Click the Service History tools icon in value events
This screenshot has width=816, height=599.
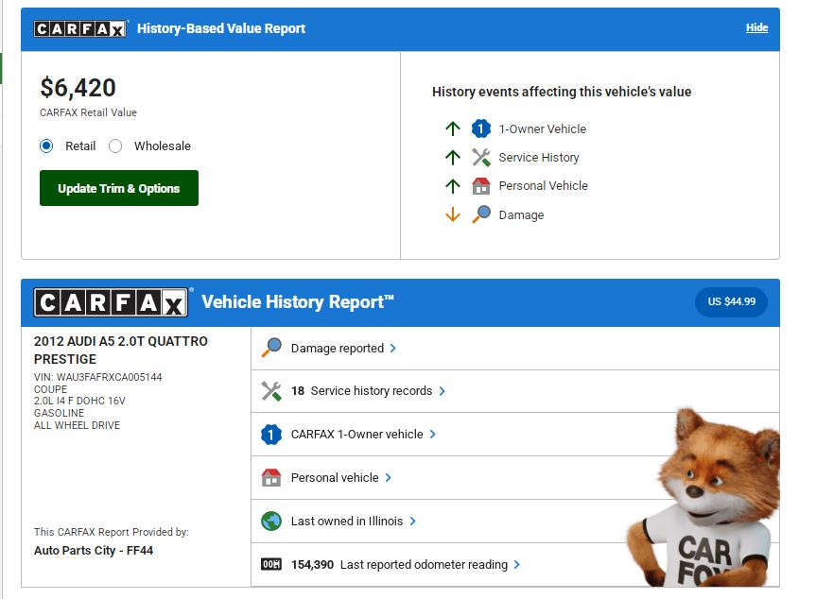(x=481, y=158)
